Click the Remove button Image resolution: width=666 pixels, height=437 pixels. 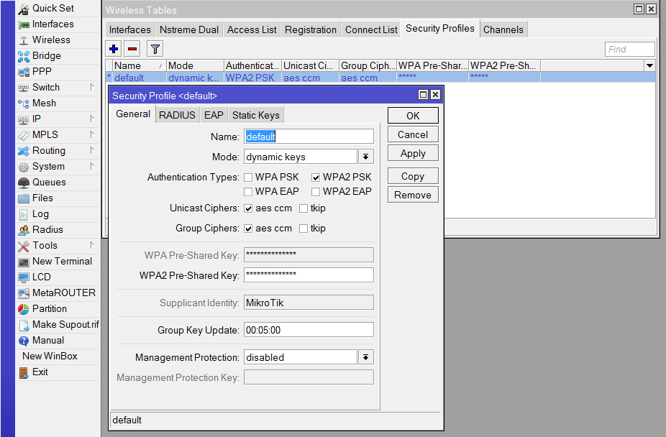tap(413, 195)
